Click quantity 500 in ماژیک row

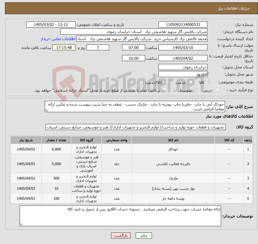56,178
